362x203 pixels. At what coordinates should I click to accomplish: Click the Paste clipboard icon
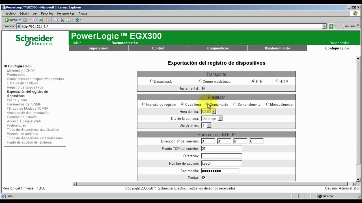click(69, 20)
